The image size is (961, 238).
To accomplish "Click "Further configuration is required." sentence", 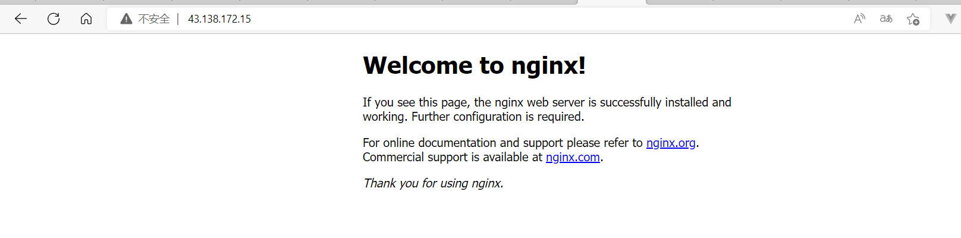I will point(498,117).
